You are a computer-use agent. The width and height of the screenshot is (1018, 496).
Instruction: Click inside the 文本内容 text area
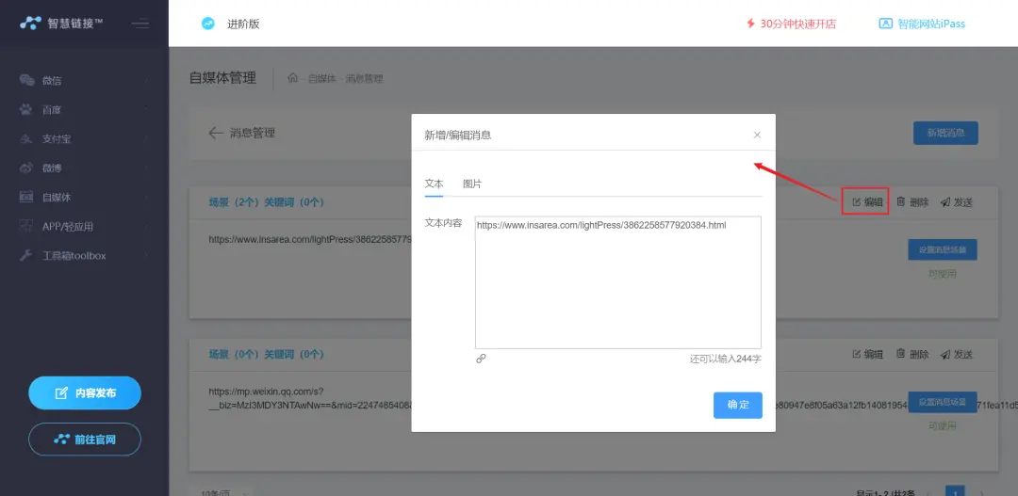point(617,282)
